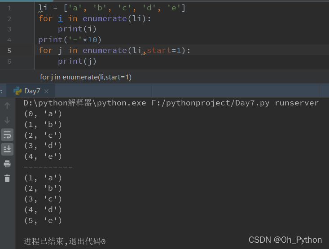The image size is (329, 249).
Task: Click the run command path line in console
Action: tap(171, 103)
